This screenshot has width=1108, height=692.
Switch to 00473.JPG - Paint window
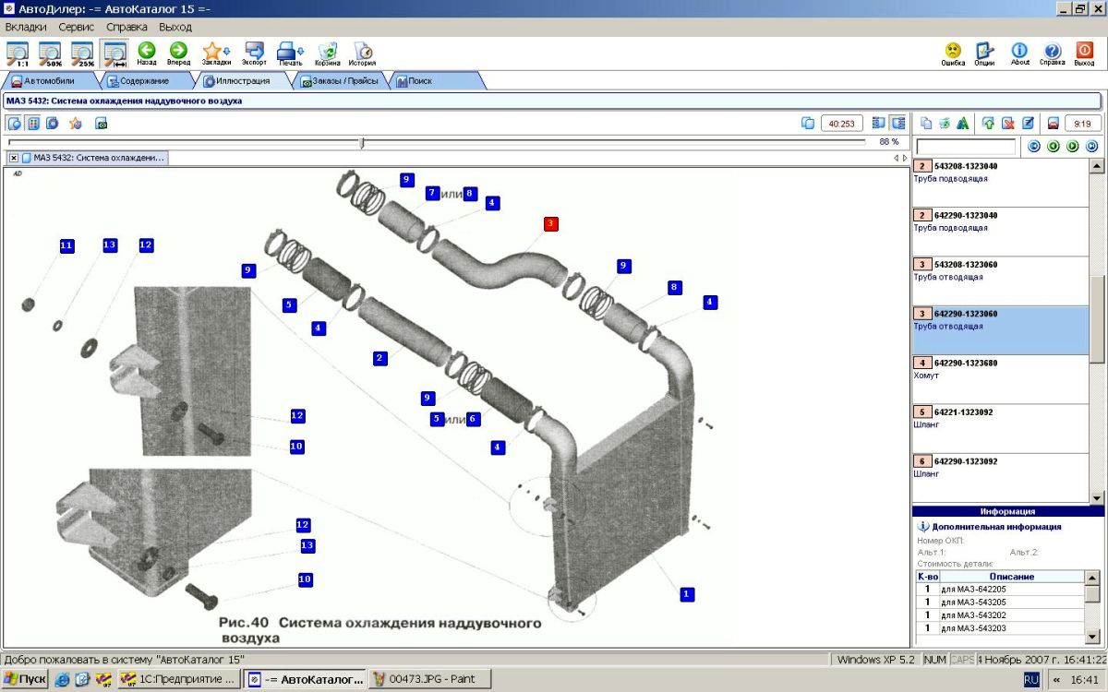431,679
